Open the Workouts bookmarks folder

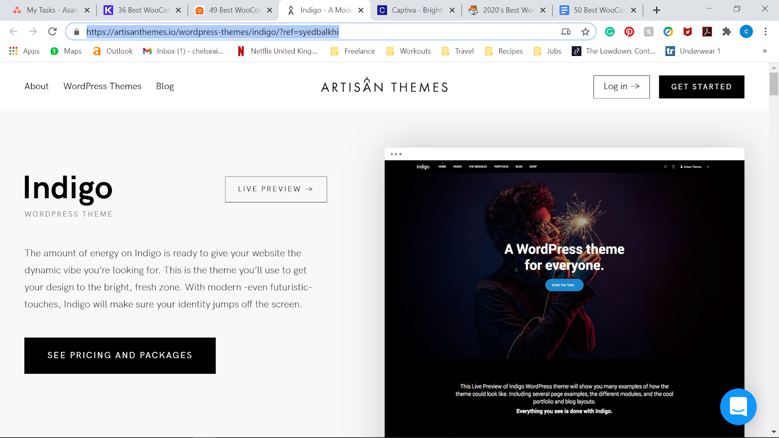408,51
